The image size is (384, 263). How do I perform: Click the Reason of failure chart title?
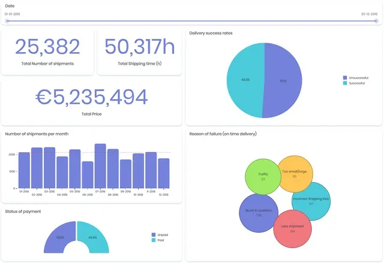[x=223, y=134]
